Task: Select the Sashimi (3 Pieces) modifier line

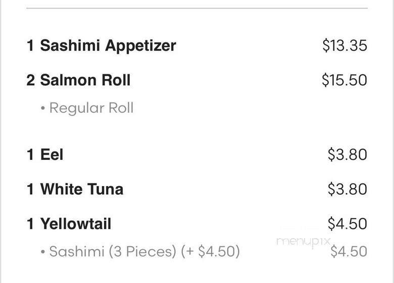Action: click(x=144, y=251)
